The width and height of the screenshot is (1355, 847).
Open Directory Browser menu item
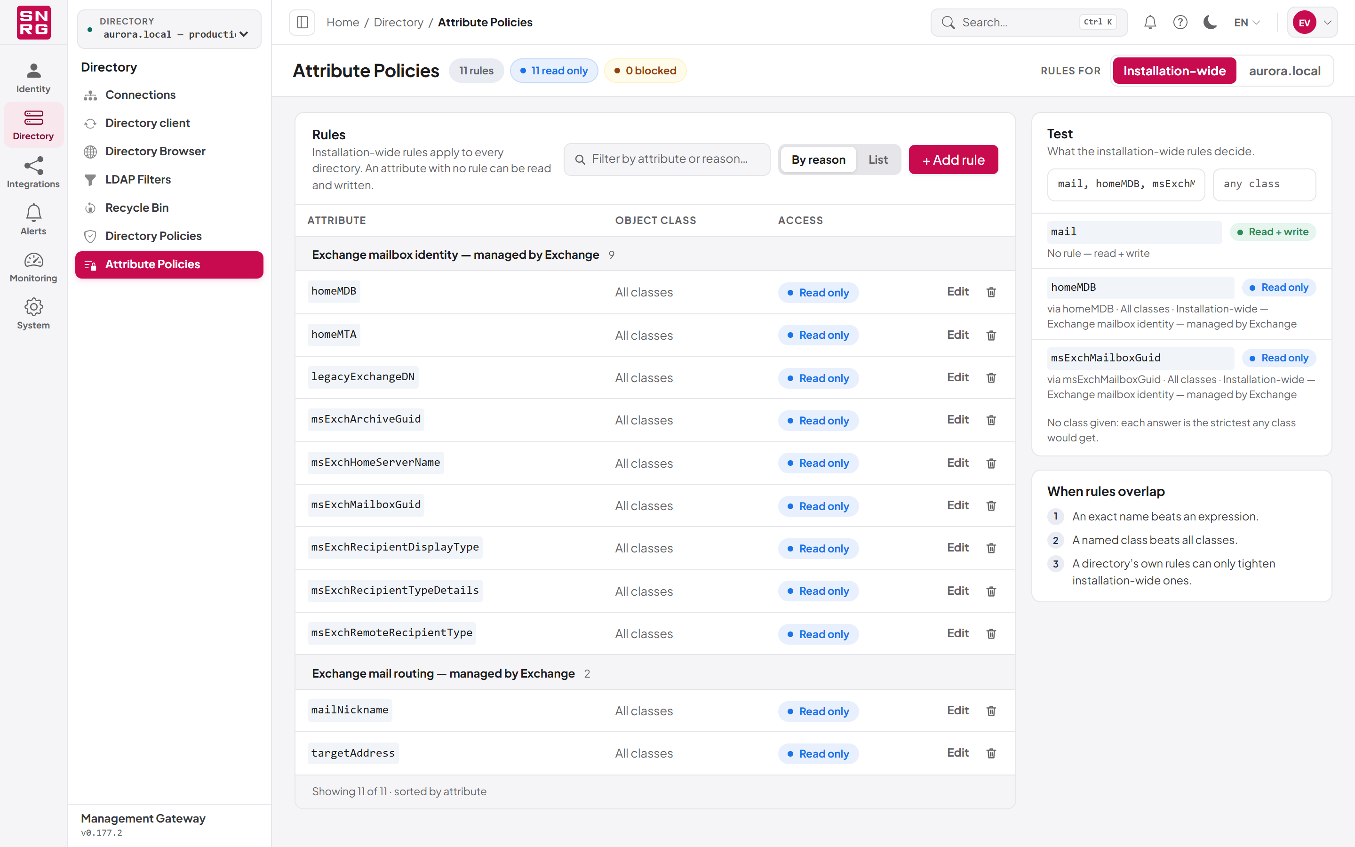(x=169, y=151)
